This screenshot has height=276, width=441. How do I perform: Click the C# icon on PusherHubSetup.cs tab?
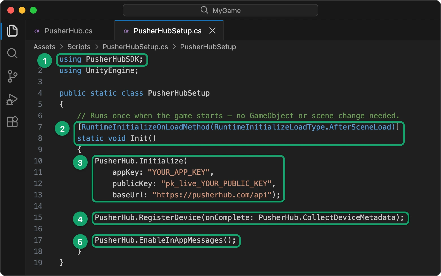click(x=126, y=31)
